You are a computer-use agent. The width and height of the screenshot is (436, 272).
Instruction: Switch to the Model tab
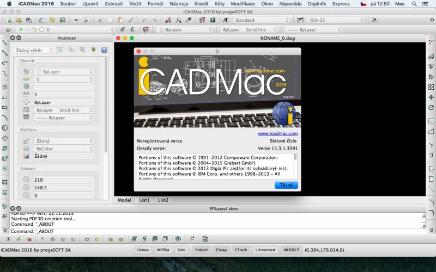tap(124, 200)
